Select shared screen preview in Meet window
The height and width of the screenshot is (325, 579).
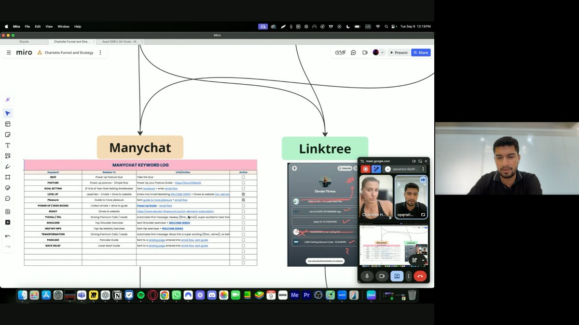coord(394,246)
